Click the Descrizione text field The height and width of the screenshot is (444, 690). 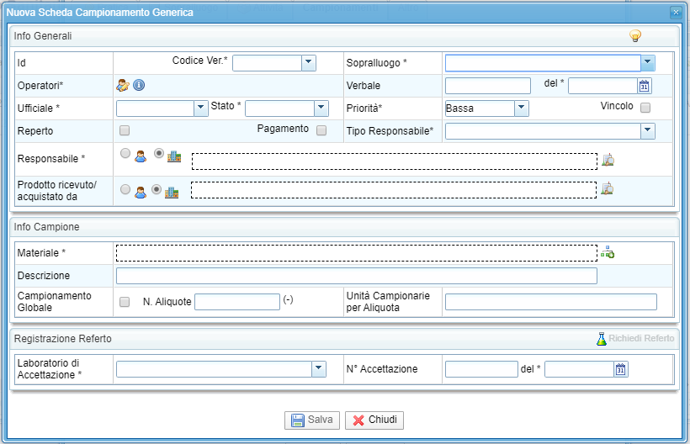pyautogui.click(x=357, y=276)
